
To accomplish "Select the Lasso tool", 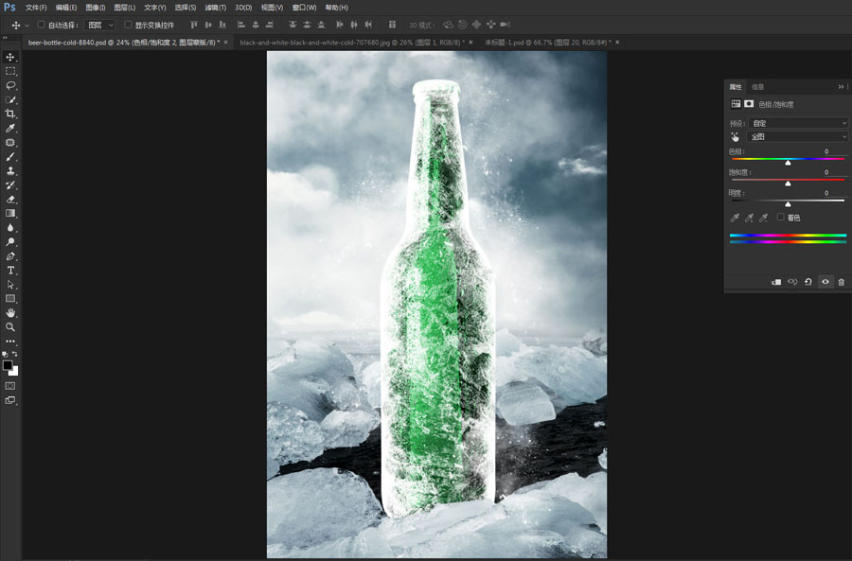I will [11, 85].
